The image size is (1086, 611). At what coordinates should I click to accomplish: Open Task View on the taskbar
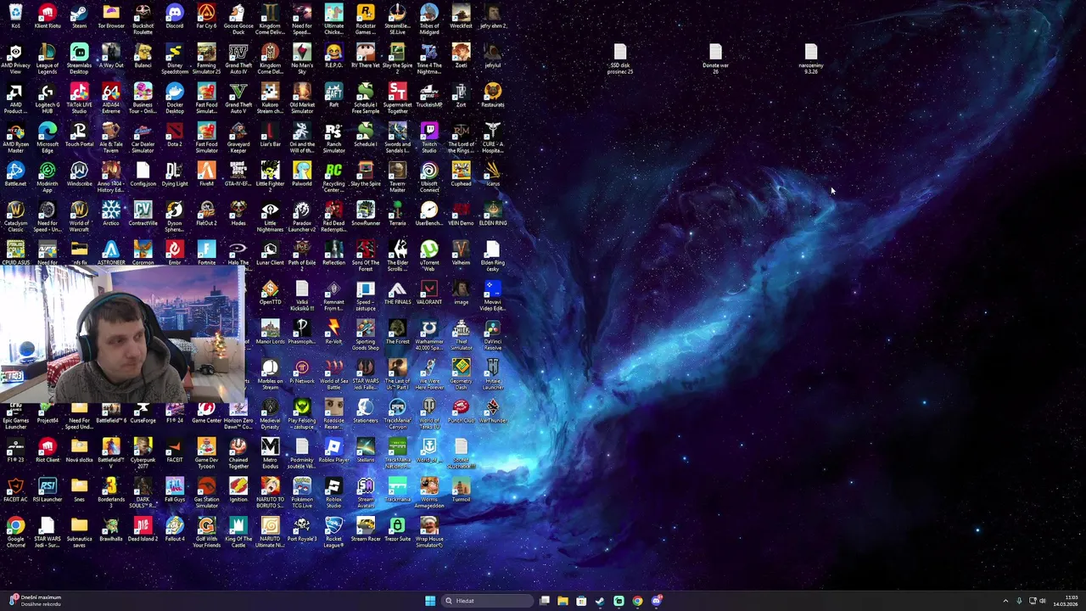point(544,601)
